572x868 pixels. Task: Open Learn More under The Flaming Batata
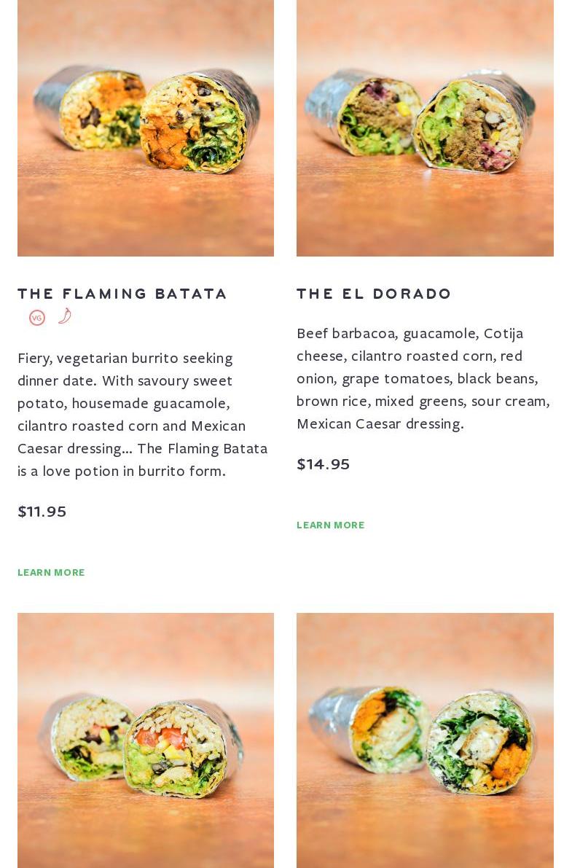tap(51, 573)
